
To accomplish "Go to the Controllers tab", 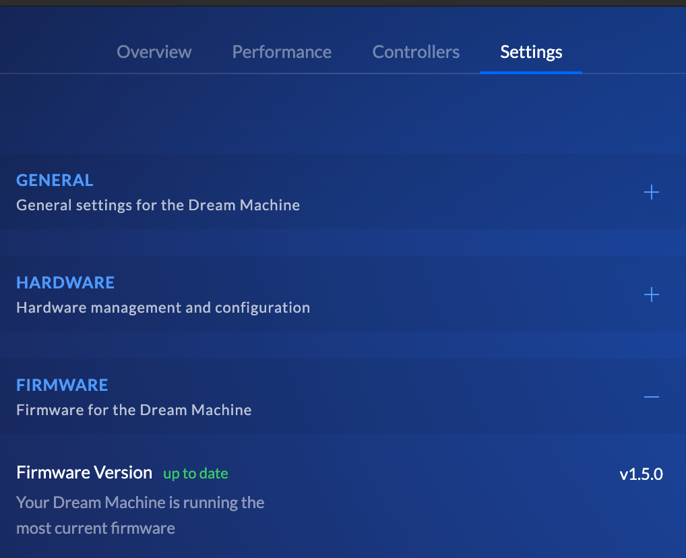I will coord(416,52).
